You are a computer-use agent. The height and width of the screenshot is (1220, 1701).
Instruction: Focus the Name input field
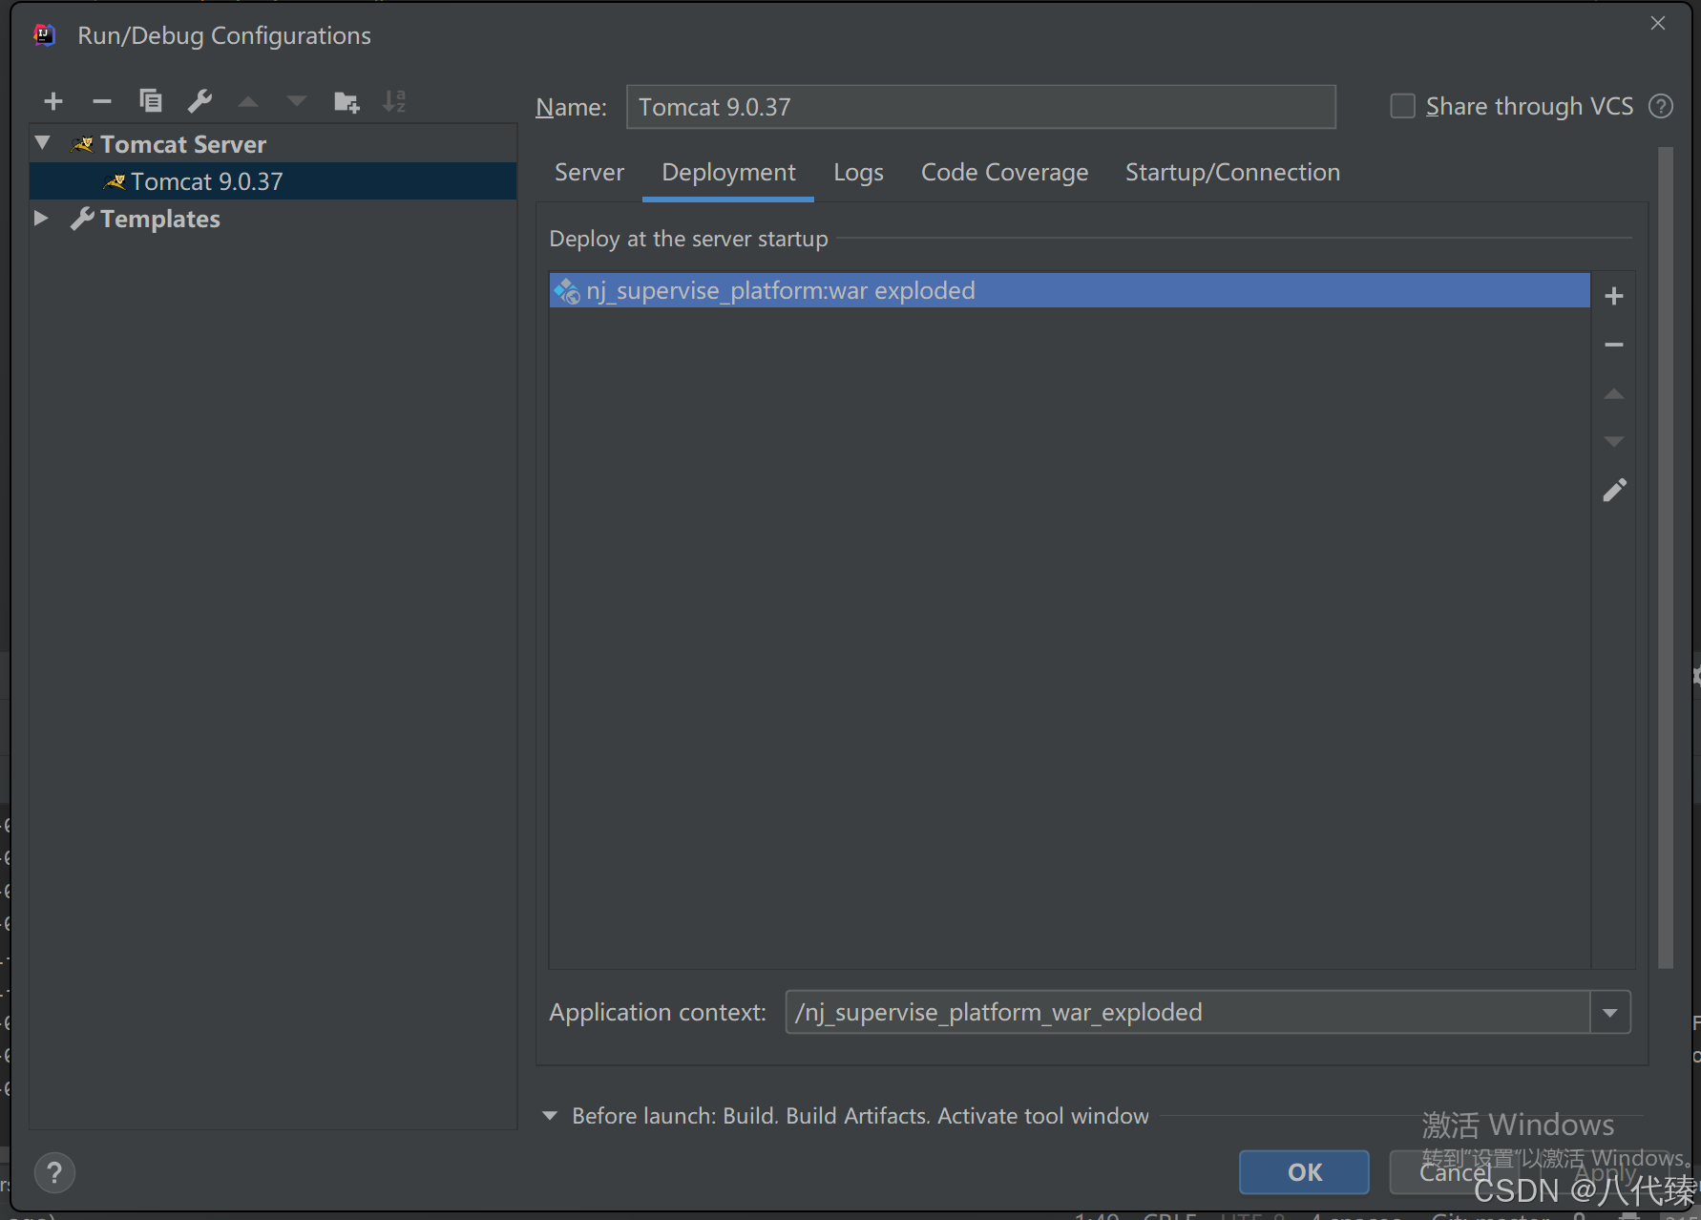click(980, 107)
